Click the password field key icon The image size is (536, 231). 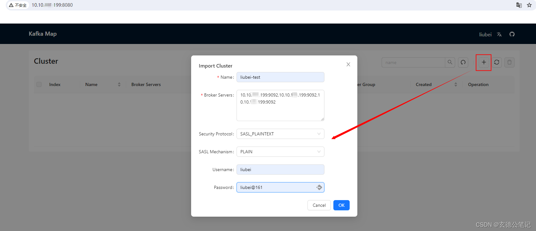(319, 187)
